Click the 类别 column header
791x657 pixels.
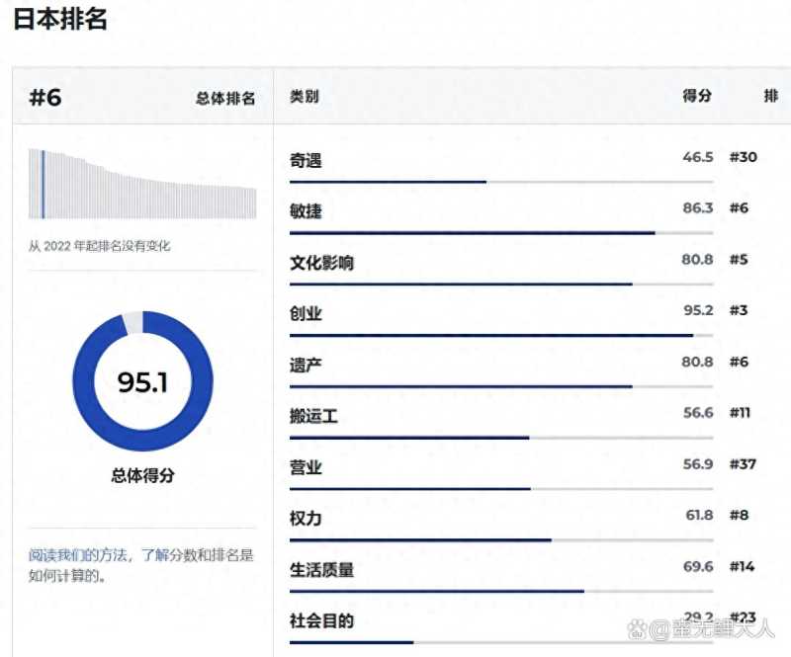[305, 97]
